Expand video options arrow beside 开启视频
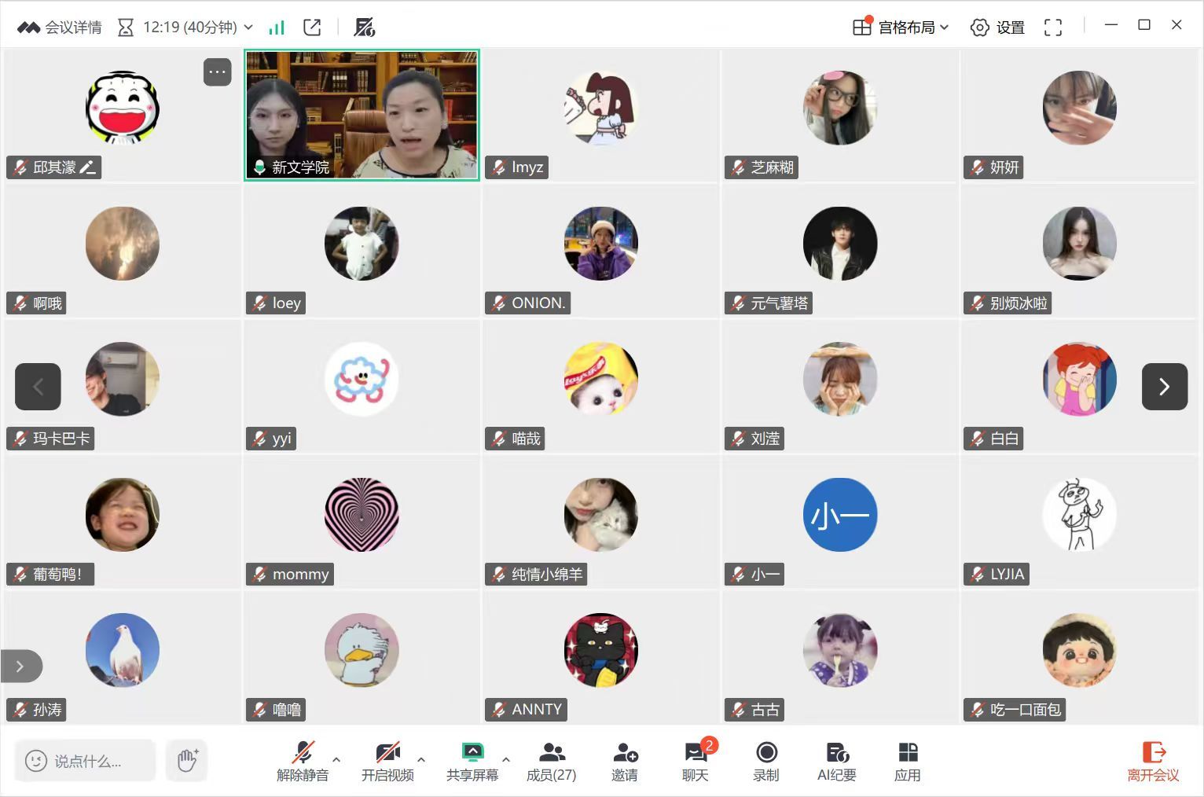Viewport: 1204px width, 797px height. click(x=421, y=759)
